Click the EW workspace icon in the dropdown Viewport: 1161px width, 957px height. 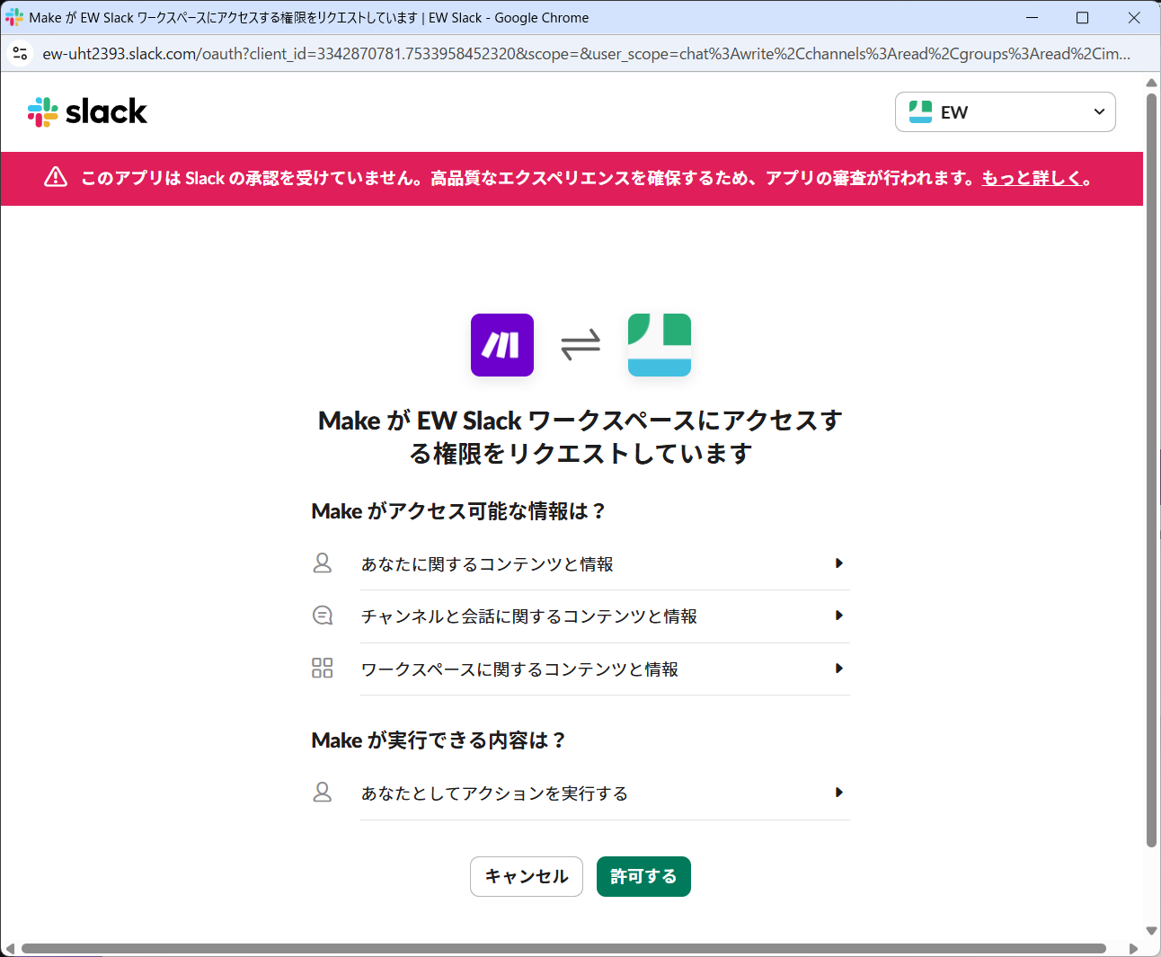coord(920,112)
